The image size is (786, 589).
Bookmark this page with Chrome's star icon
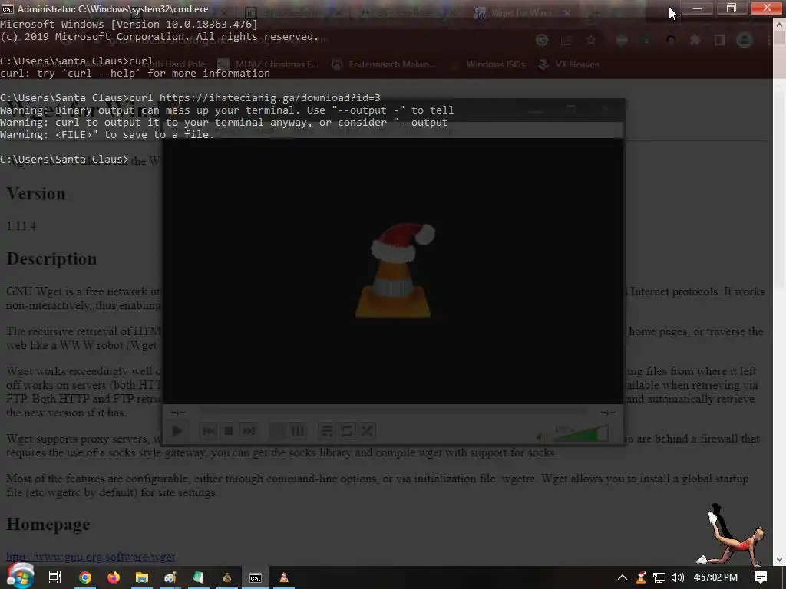click(591, 40)
